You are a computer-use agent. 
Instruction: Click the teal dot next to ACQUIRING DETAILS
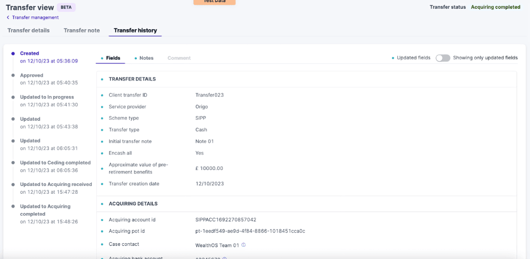102,204
